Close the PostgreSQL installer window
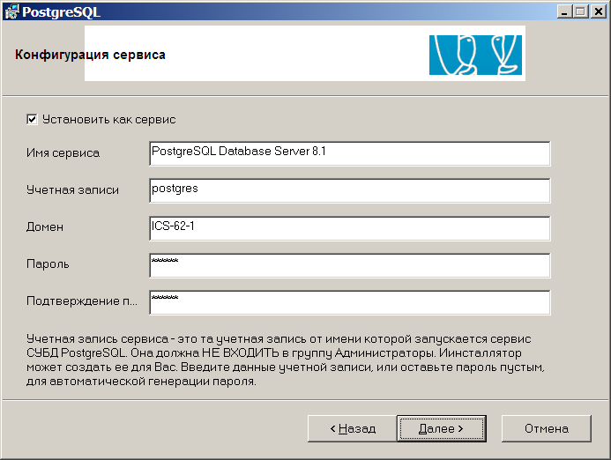 point(598,11)
